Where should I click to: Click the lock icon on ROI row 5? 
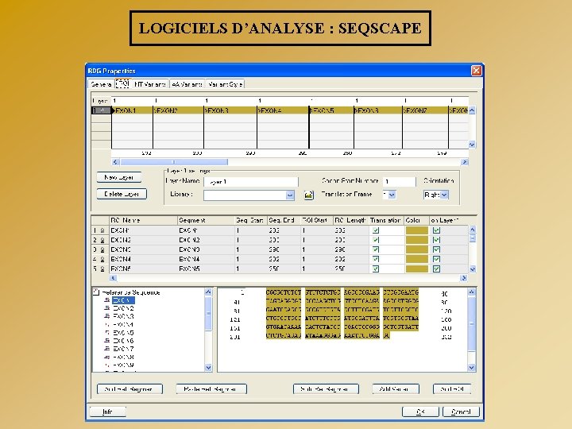(102, 269)
